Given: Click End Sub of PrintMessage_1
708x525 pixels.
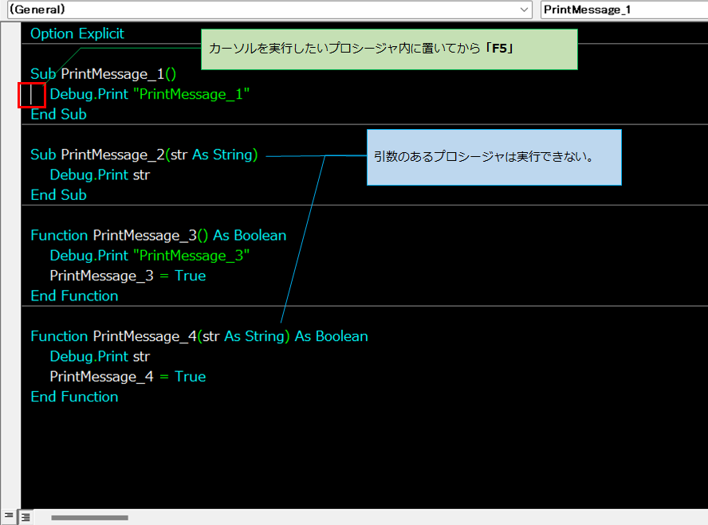Looking at the screenshot, I should 58,115.
